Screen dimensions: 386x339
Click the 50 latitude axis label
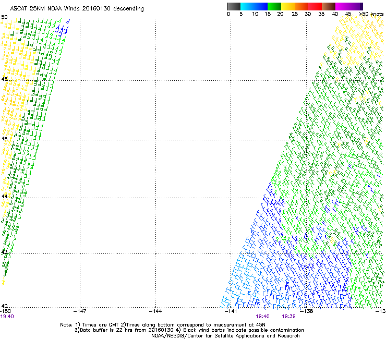coord(4,17)
